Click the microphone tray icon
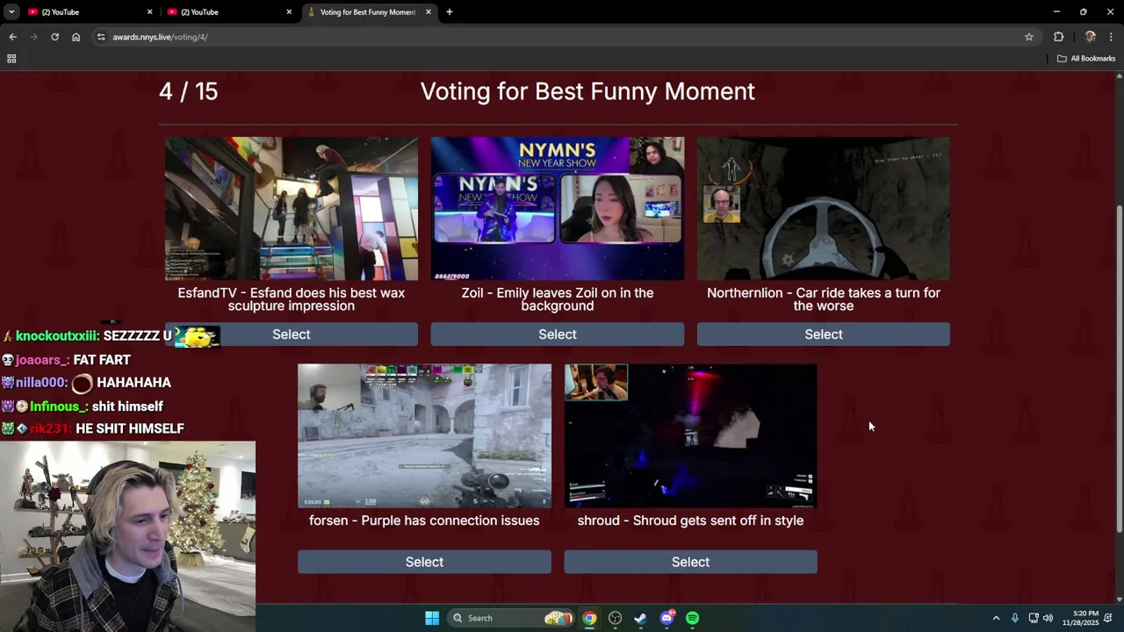1124x632 pixels. (x=1015, y=618)
